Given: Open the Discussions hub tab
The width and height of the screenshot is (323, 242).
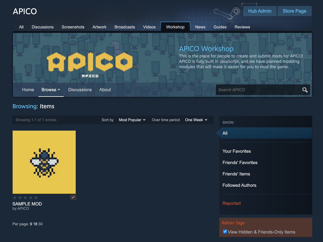Looking at the screenshot, I should (43, 27).
